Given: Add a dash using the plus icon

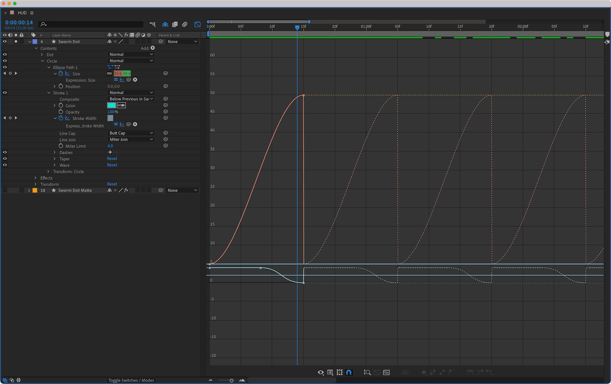Looking at the screenshot, I should [x=110, y=152].
